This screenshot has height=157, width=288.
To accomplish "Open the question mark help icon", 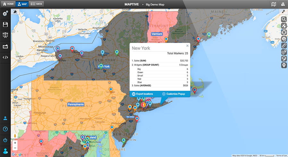I will 5,129.
